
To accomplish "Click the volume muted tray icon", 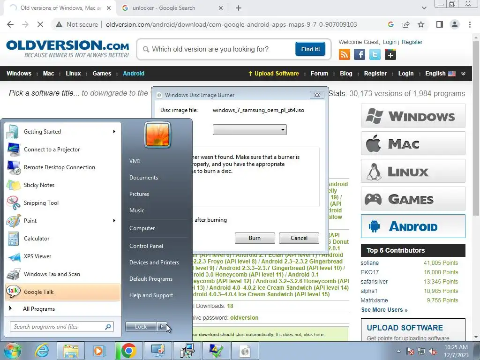I will pyautogui.click(x=433, y=352).
